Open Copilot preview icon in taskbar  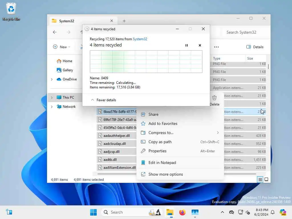(x=283, y=212)
